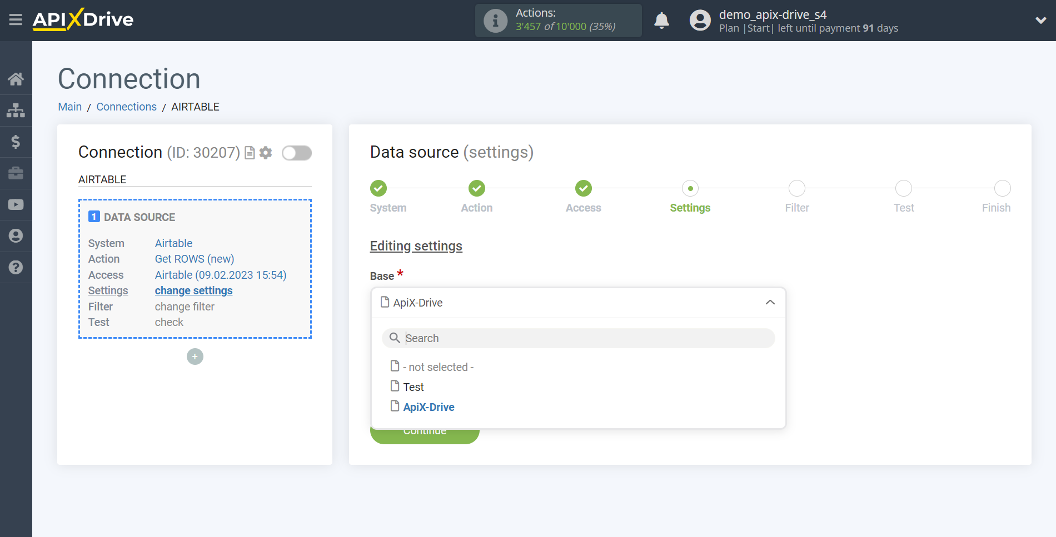
Task: Select the Test base option
Action: tap(407, 387)
